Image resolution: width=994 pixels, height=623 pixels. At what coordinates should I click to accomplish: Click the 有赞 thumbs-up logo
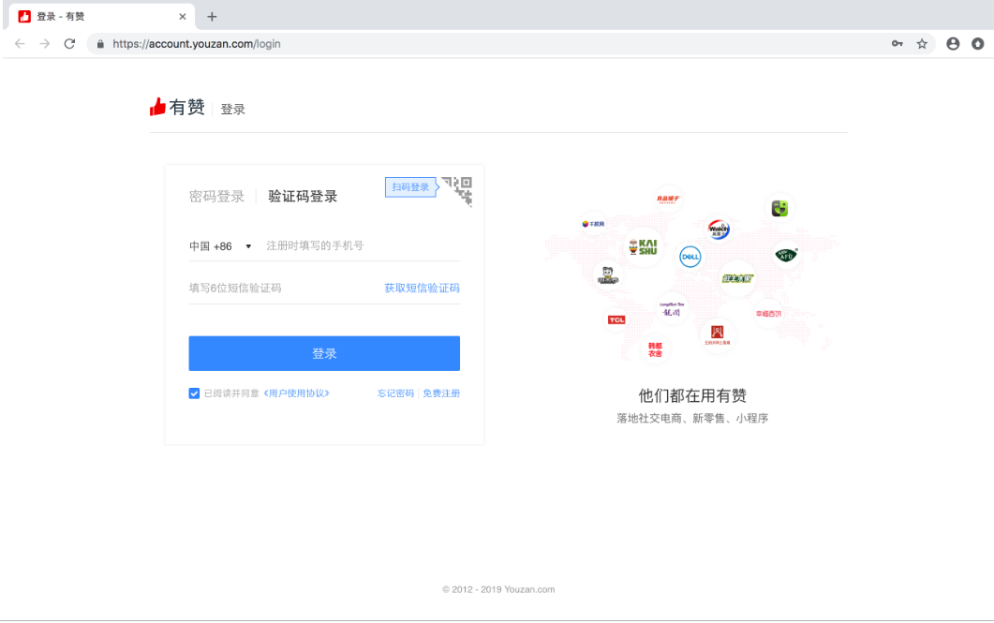pos(177,107)
